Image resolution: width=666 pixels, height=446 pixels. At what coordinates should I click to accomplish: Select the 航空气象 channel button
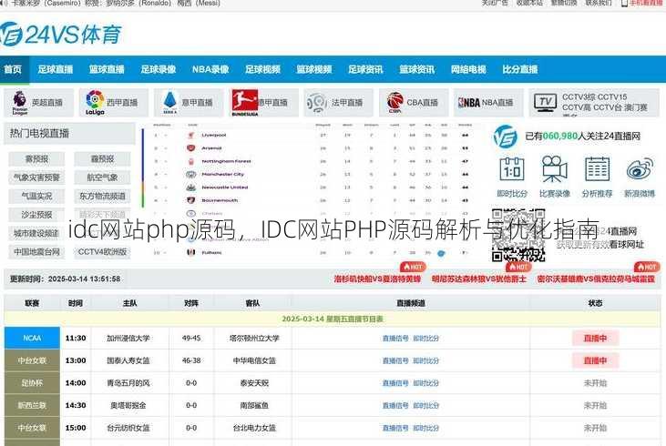click(102, 177)
